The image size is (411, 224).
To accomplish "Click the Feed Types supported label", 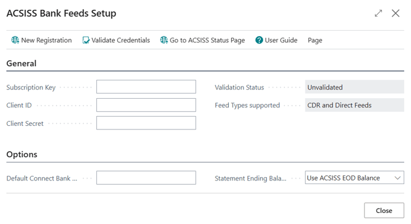I will coord(247,106).
